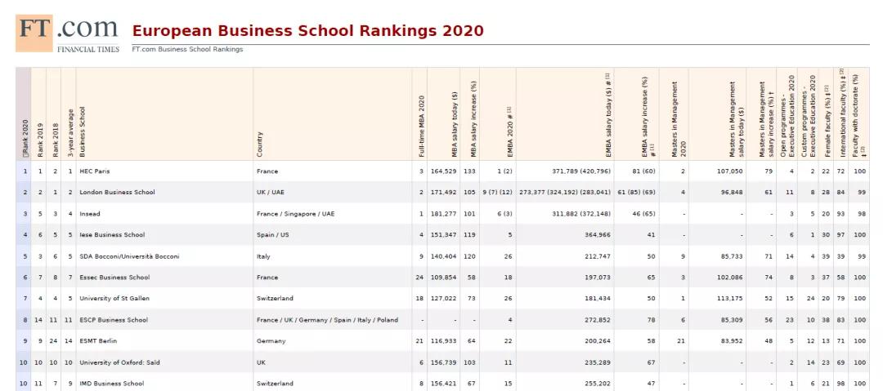This screenshot has width=883, height=391.
Task: Open London Business School entry
Action: 116,193
